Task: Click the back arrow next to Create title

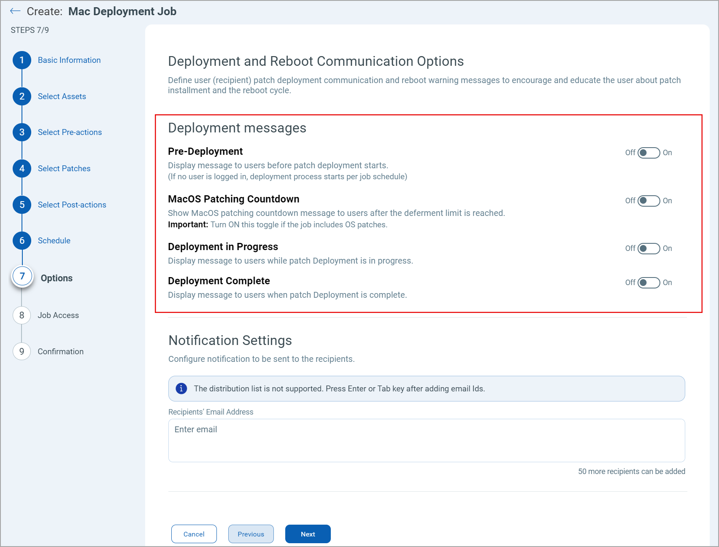Action: tap(15, 11)
